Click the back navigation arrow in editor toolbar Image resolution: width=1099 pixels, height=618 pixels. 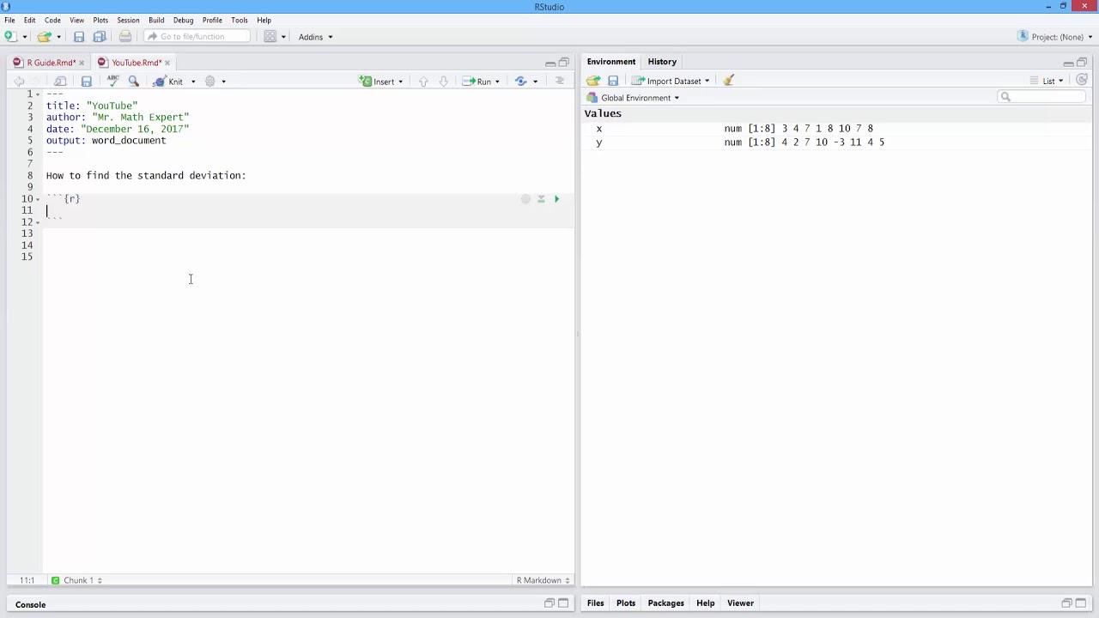[19, 82]
